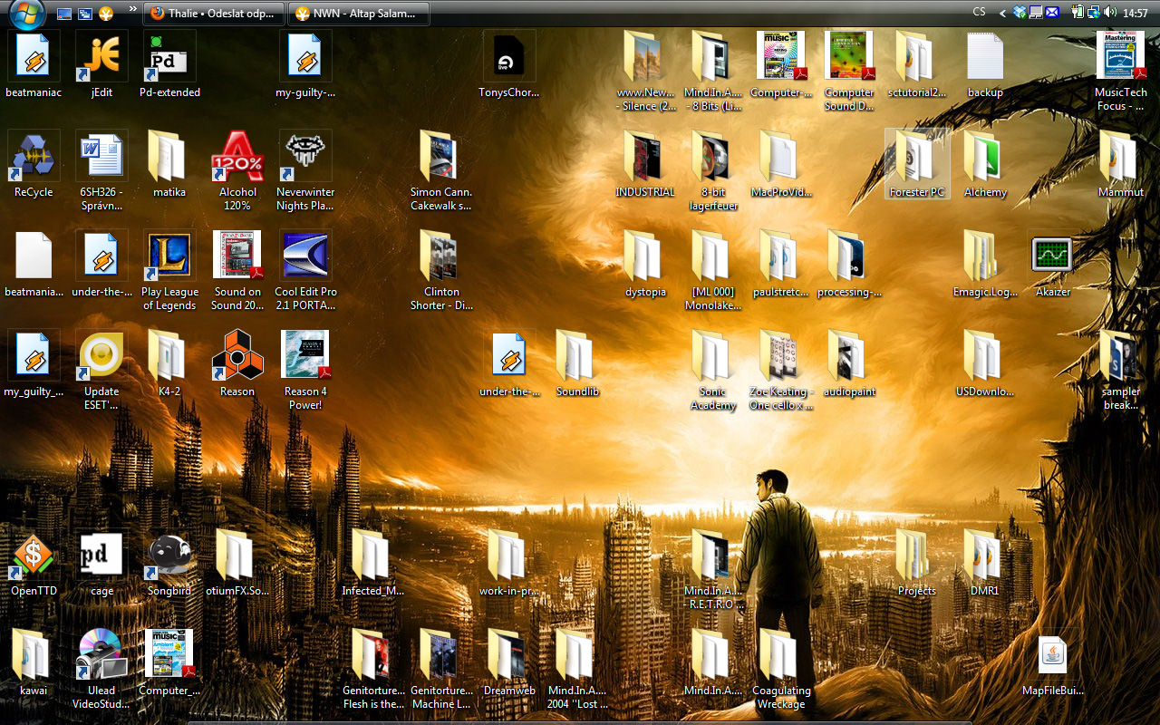Select the Akaizer desktop icon

coord(1052,256)
